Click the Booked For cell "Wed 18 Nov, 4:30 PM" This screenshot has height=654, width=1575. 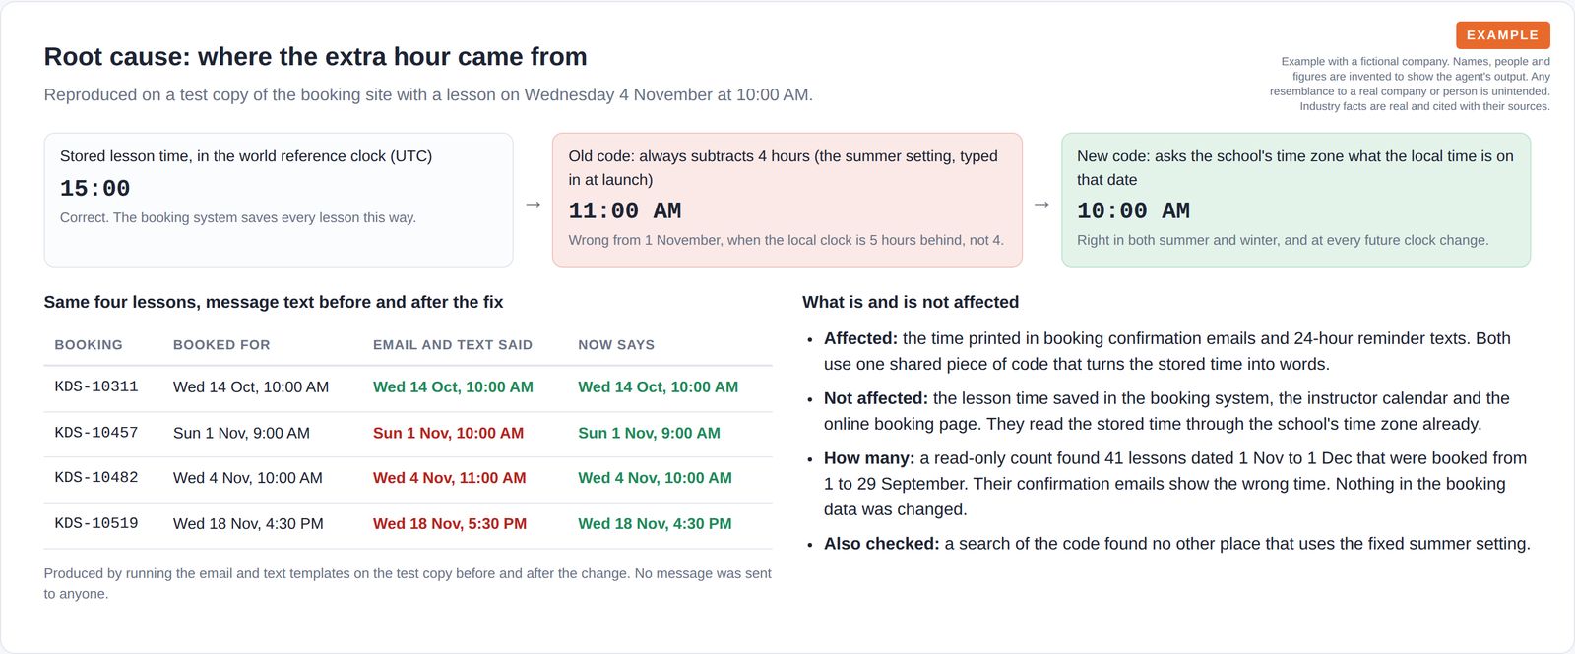click(248, 524)
